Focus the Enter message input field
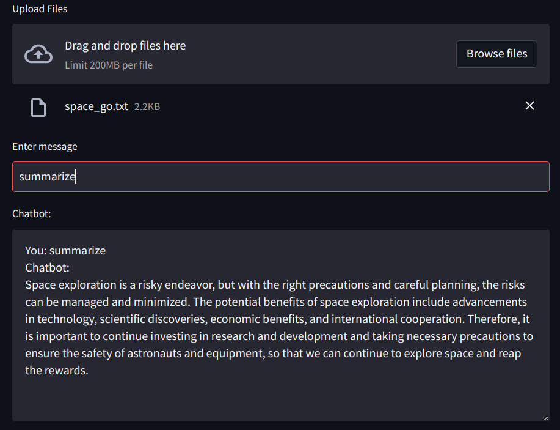The width and height of the screenshot is (560, 430). tap(281, 177)
